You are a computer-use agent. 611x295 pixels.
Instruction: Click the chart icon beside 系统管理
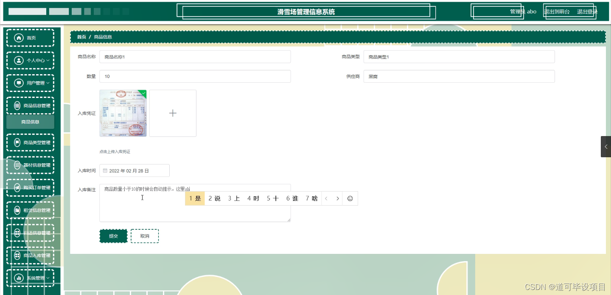(x=19, y=278)
